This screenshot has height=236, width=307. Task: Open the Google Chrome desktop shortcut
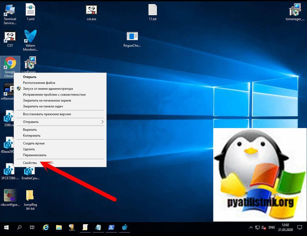point(10,64)
